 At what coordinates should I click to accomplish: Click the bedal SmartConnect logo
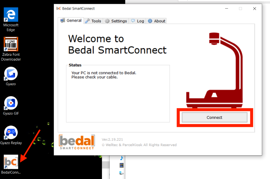77,142
